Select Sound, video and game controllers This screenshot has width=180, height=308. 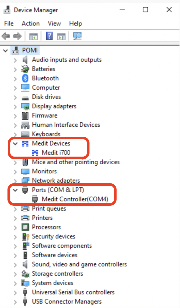click(x=79, y=264)
